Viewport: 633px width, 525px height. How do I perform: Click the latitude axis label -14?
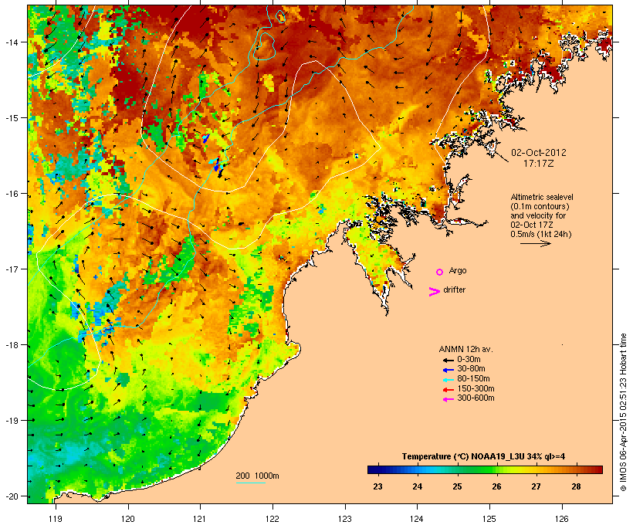(x=12, y=42)
